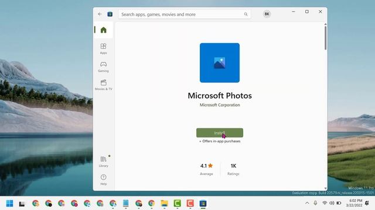
Task: Click the Microsoft Photos app logo
Action: pyautogui.click(x=220, y=63)
